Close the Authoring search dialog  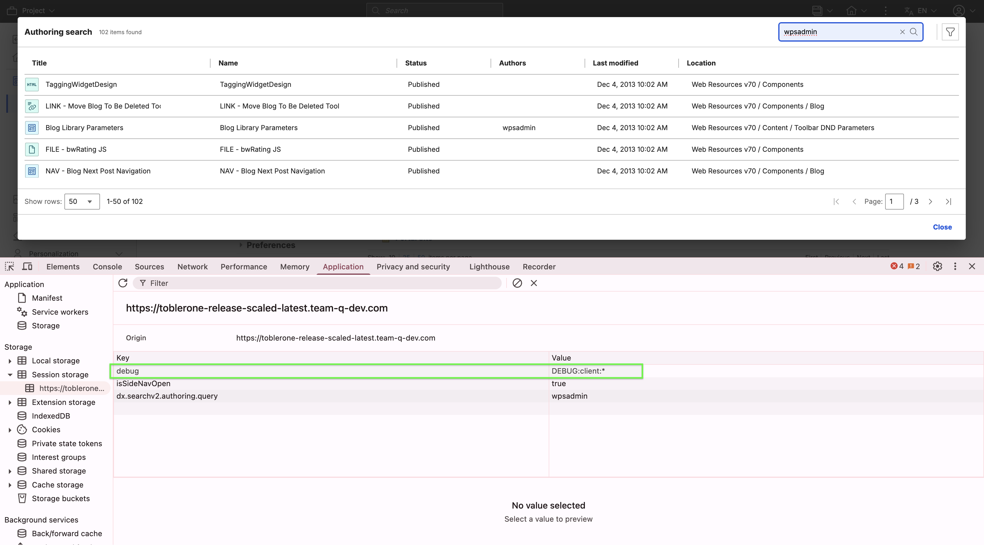point(942,227)
